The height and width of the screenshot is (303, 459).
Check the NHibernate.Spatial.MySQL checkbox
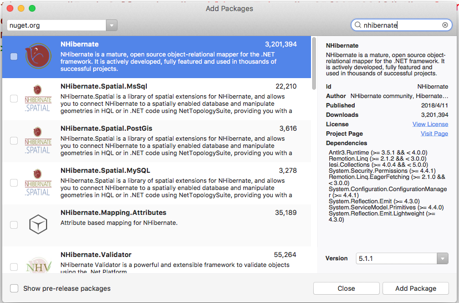tap(14, 183)
